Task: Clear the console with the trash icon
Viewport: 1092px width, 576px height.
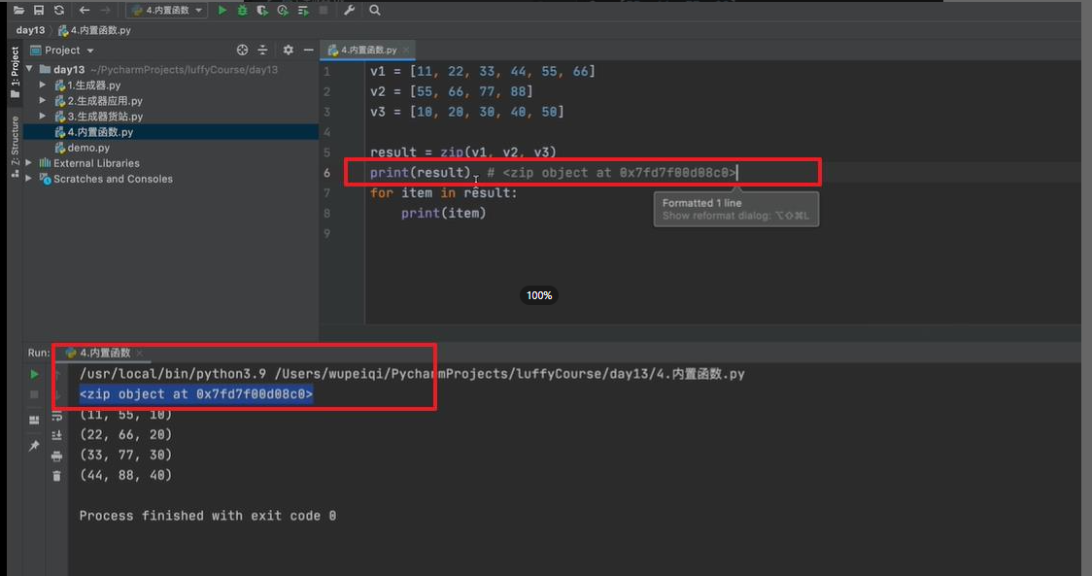Action: point(57,476)
